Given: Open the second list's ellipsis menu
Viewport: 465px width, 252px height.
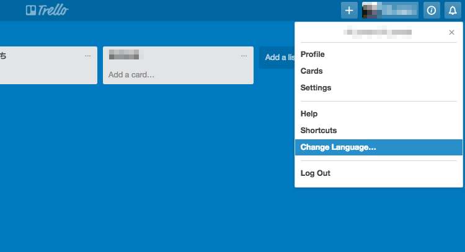Looking at the screenshot, I should tap(244, 56).
